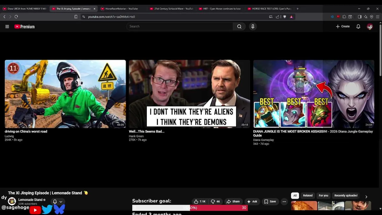Expand the notification options chevron
Screen dimensions: 382x215
(x=61, y=202)
